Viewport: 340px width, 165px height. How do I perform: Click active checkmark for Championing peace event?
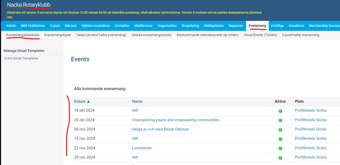pos(280,120)
